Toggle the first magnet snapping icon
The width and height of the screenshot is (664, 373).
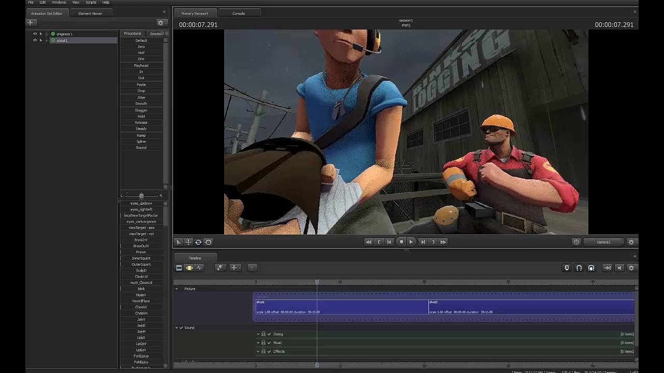579,268
